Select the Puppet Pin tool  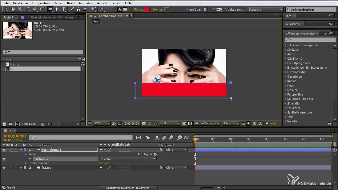[102, 9]
